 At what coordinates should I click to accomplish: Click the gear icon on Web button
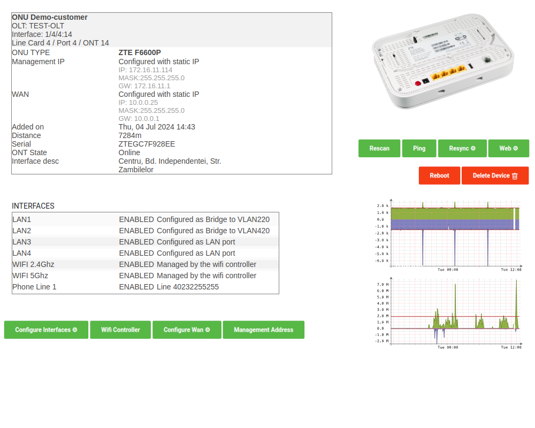[516, 149]
